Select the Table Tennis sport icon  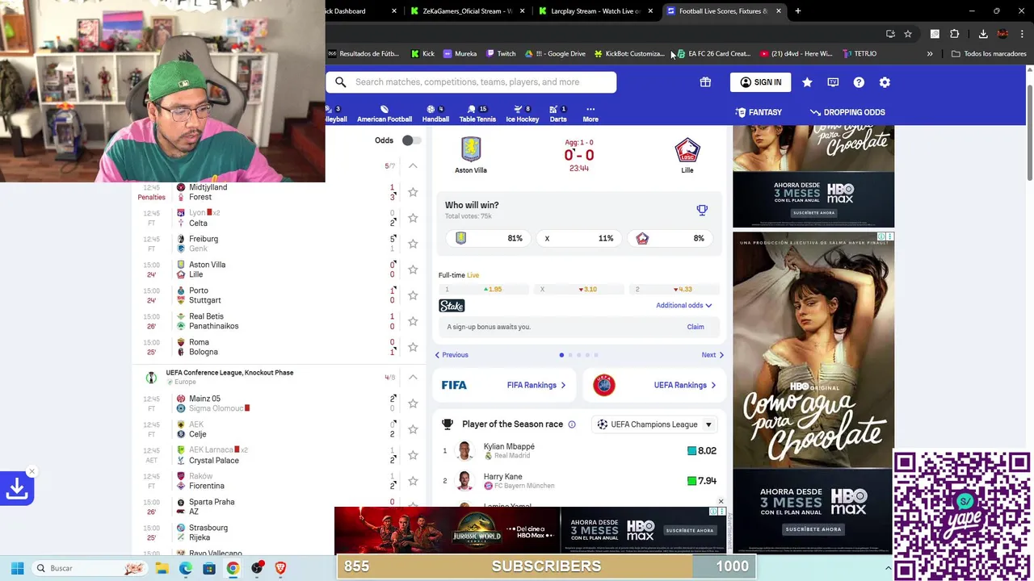[x=477, y=114]
